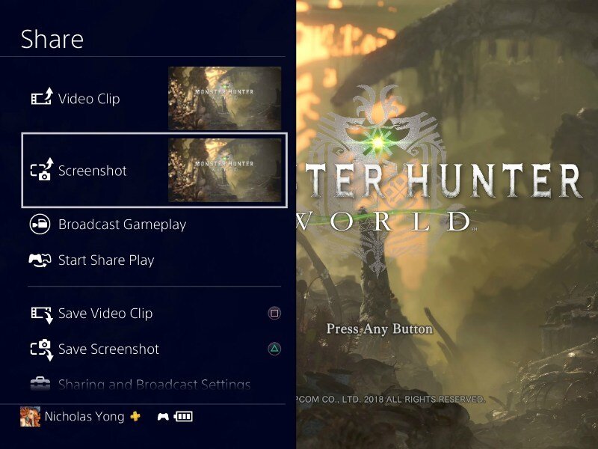Click the square button hint icon

274,314
